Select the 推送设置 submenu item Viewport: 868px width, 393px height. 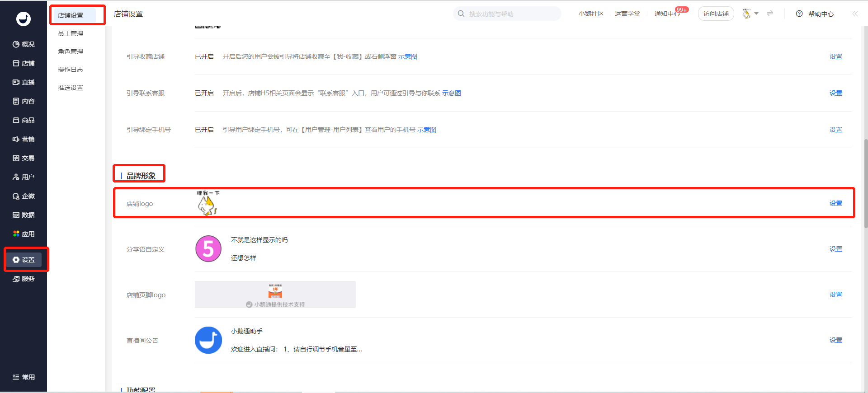pyautogui.click(x=71, y=88)
